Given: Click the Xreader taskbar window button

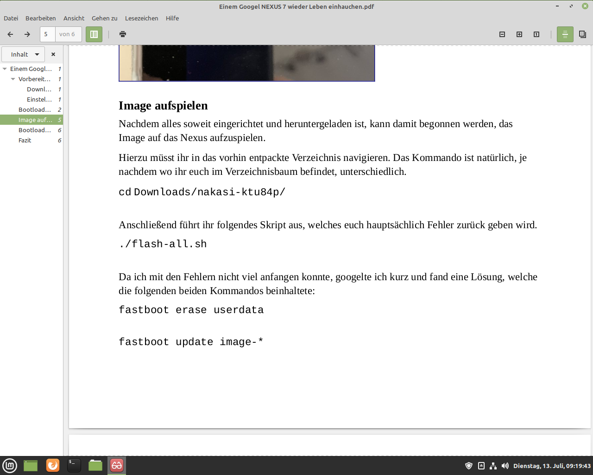Looking at the screenshot, I should [x=117, y=465].
